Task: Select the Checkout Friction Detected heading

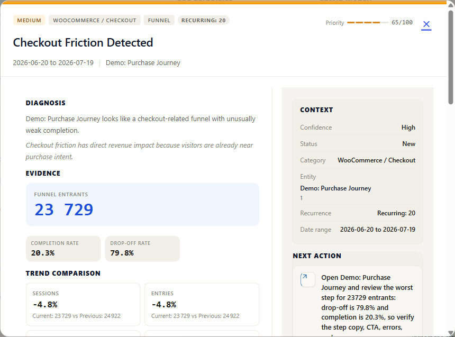Action: point(83,42)
